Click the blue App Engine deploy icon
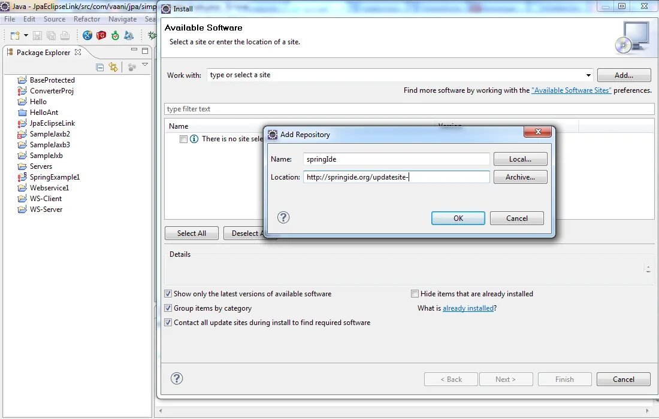The width and height of the screenshot is (659, 419). (129, 36)
